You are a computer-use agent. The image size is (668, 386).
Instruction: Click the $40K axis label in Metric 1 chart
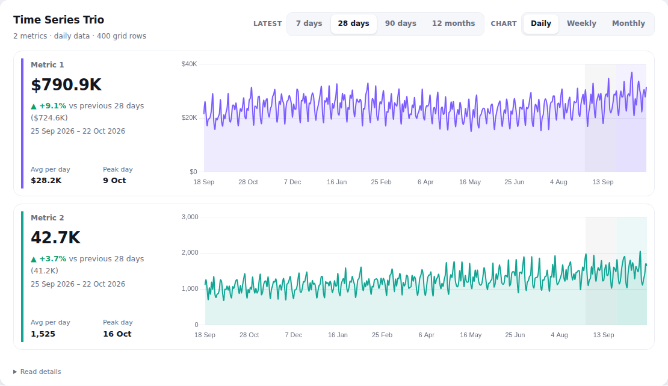coord(189,64)
